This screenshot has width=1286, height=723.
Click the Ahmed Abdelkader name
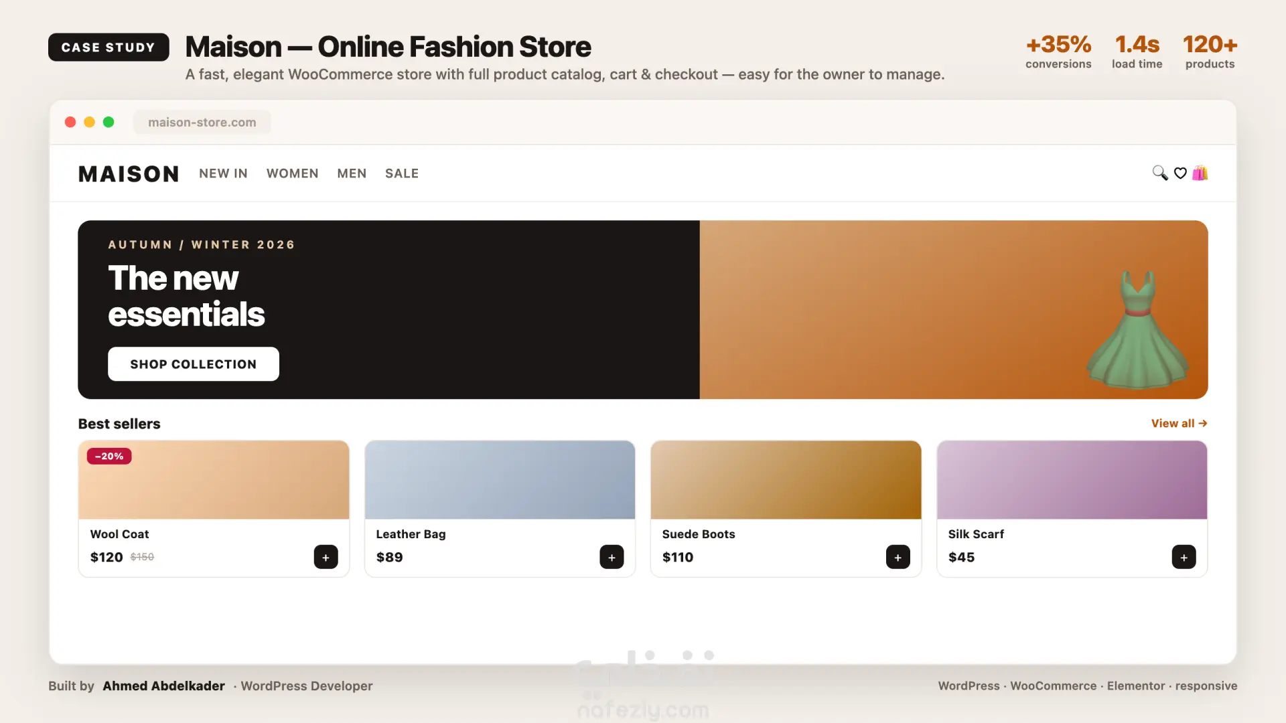[163, 686]
